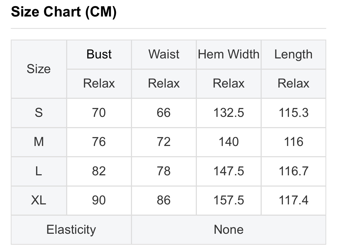The height and width of the screenshot is (250, 337).
Task: Click the XL size row label
Action: tap(39, 200)
